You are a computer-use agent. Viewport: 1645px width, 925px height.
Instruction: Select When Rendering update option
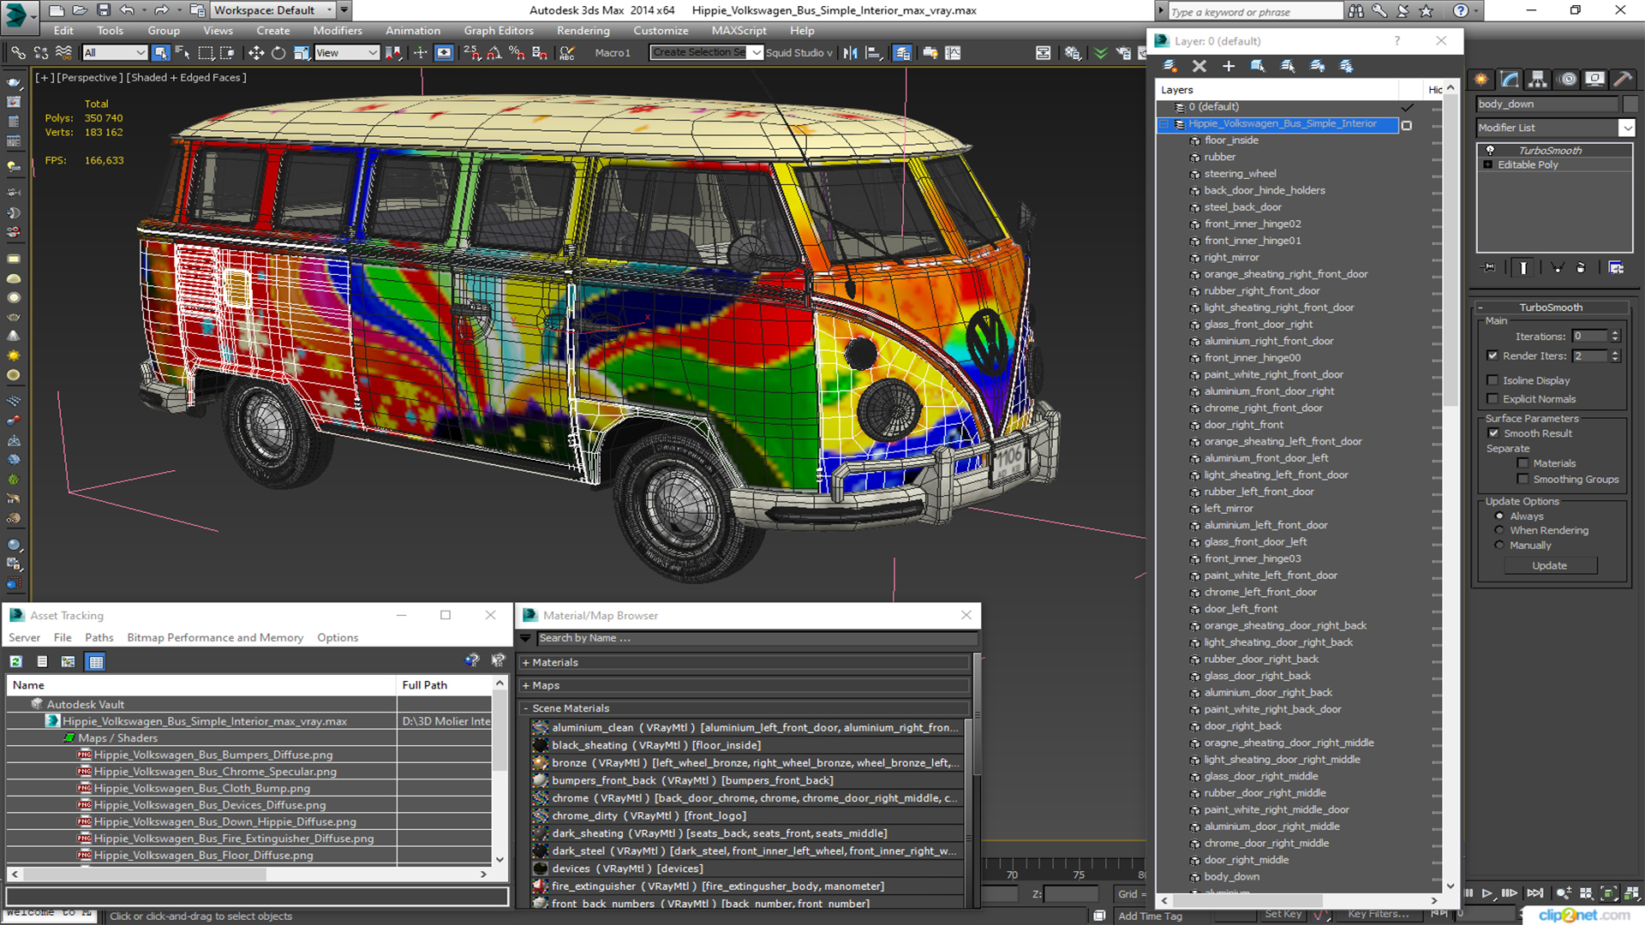click(1499, 530)
